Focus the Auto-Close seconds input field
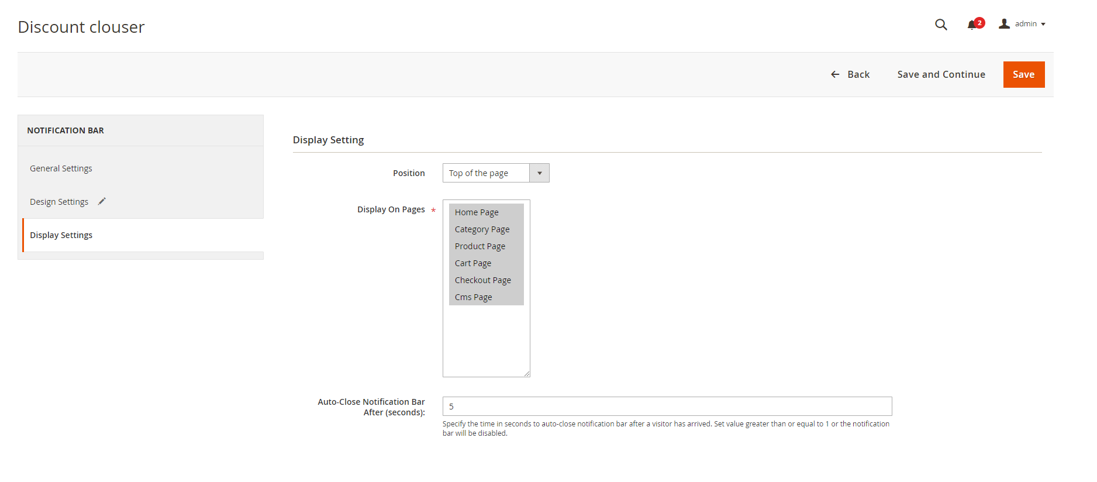The width and height of the screenshot is (1097, 482). pyautogui.click(x=667, y=407)
